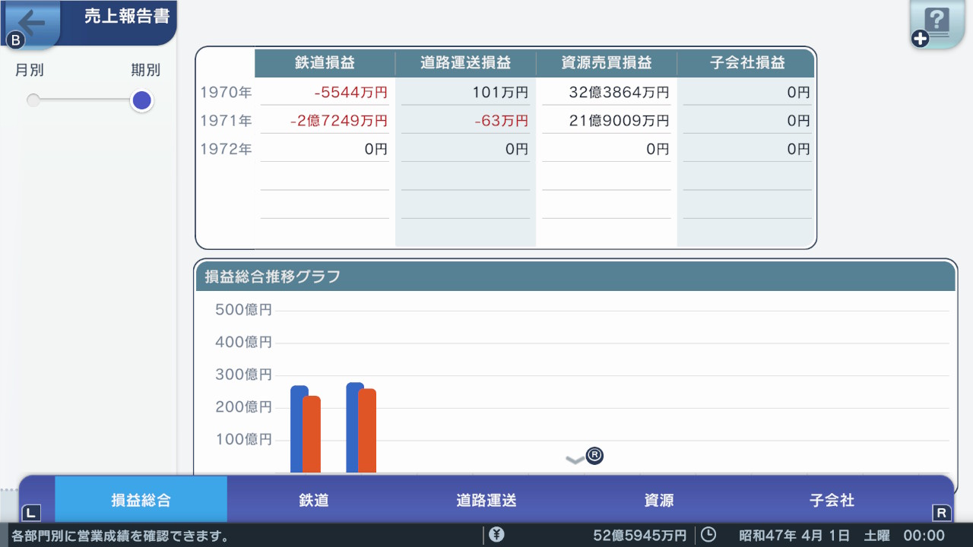
Task: Switch to the 損益総合 tab
Action: click(x=141, y=500)
